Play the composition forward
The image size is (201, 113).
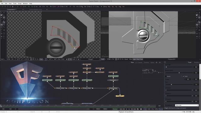pyautogui.click(x=129, y=109)
